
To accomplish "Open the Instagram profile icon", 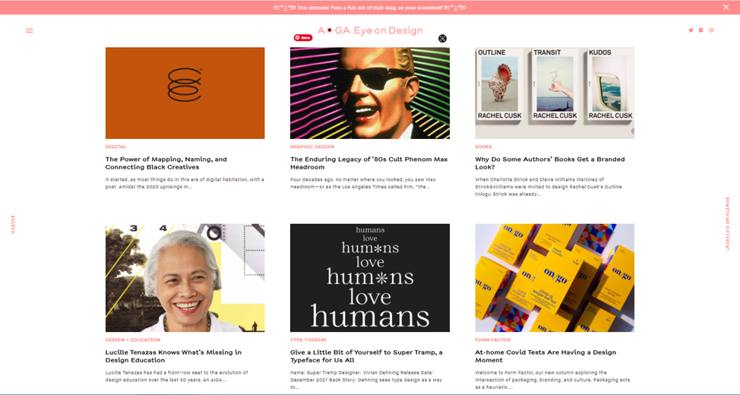I will point(711,30).
